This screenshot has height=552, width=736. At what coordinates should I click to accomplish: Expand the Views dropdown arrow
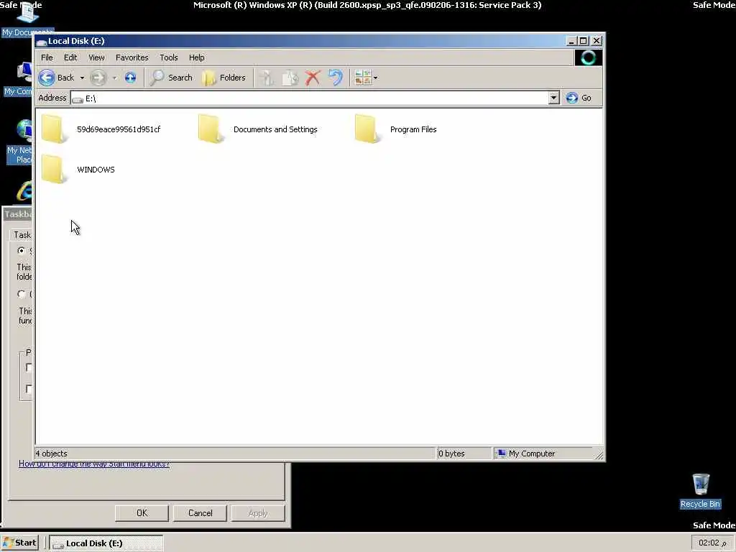tap(375, 78)
